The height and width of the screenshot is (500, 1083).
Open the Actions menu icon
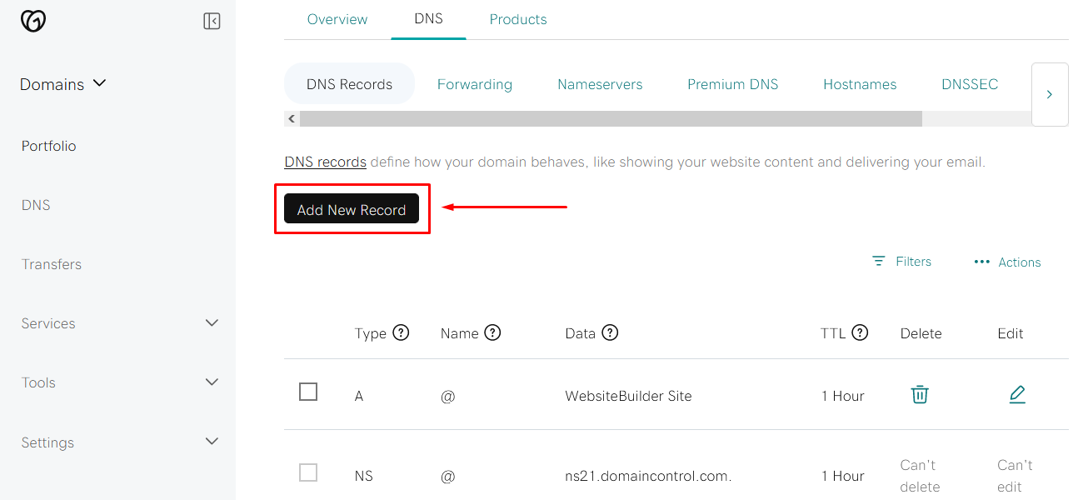click(981, 262)
